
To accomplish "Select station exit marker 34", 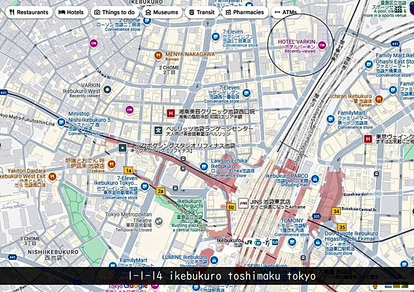I will 336,211.
